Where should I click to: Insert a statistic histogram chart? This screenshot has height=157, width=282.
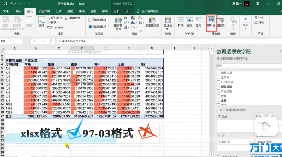[x=134, y=23]
